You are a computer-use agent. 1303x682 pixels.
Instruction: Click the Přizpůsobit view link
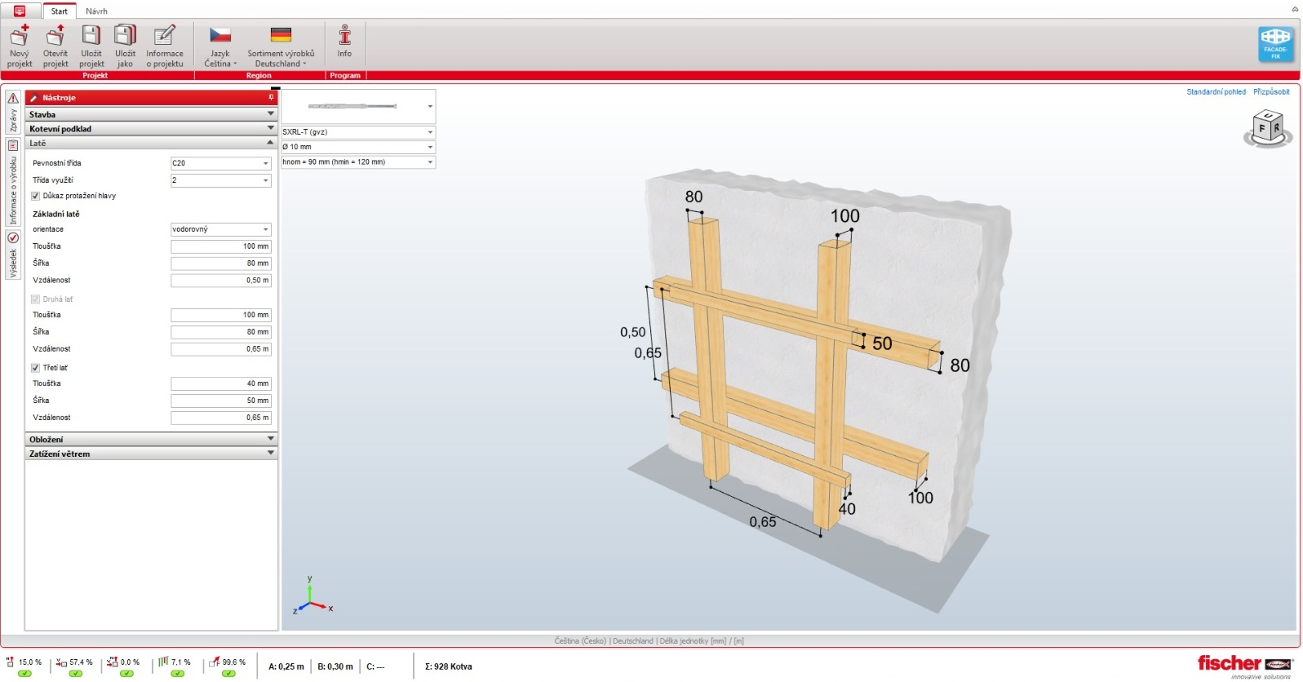click(1271, 92)
